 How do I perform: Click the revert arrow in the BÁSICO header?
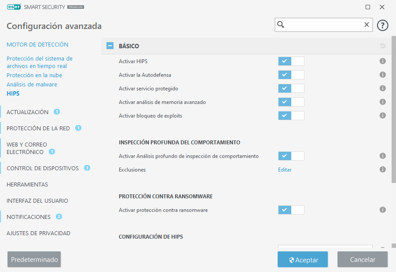coord(383,46)
